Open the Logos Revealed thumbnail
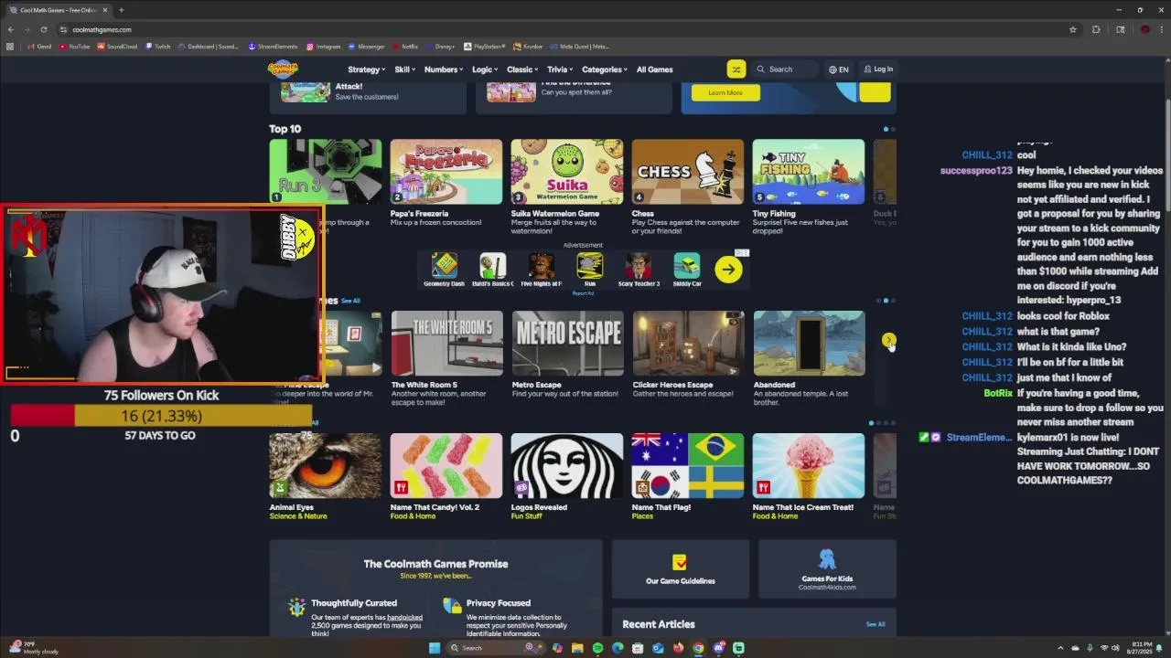1171x658 pixels. click(566, 465)
